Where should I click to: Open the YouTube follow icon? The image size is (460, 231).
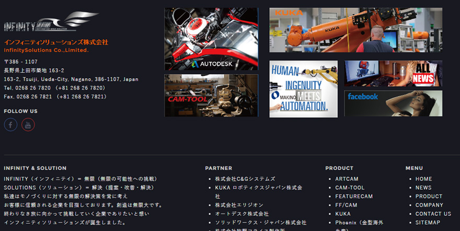tap(28, 124)
